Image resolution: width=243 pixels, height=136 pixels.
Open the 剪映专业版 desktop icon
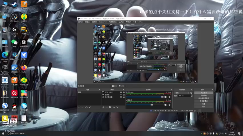click(x=24, y=43)
